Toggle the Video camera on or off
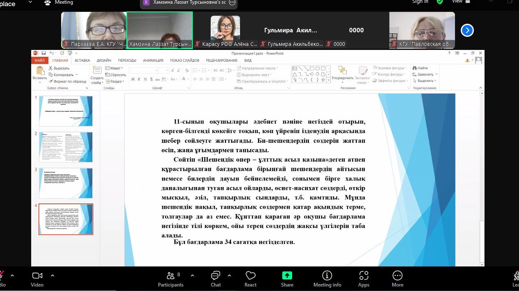The image size is (519, 291). tap(37, 278)
